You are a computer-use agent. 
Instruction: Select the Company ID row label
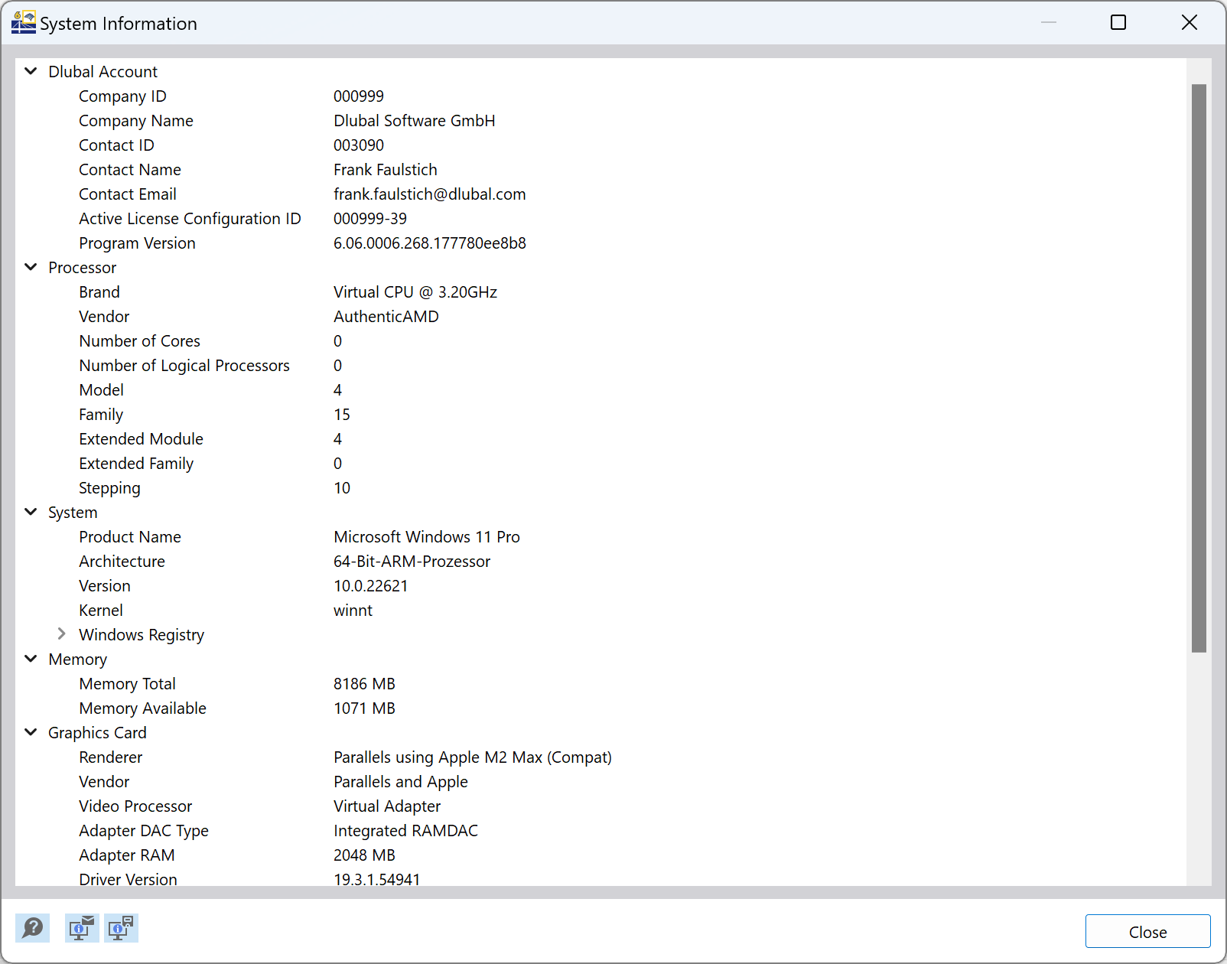pos(122,96)
